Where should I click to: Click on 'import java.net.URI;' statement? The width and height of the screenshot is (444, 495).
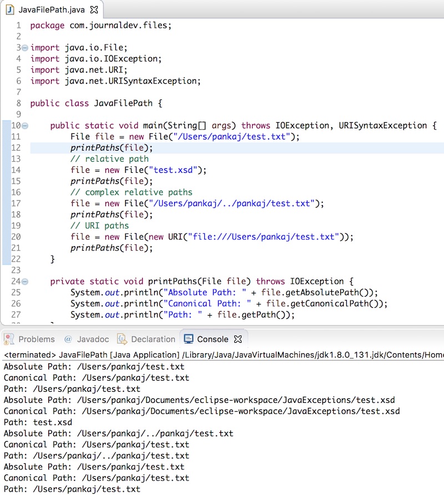tap(79, 70)
